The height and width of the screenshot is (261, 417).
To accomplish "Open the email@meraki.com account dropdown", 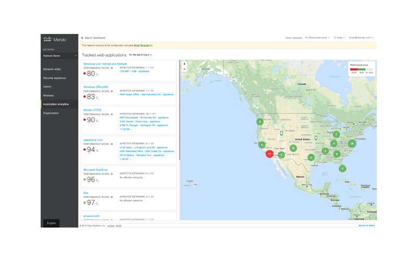I will click(361, 38).
